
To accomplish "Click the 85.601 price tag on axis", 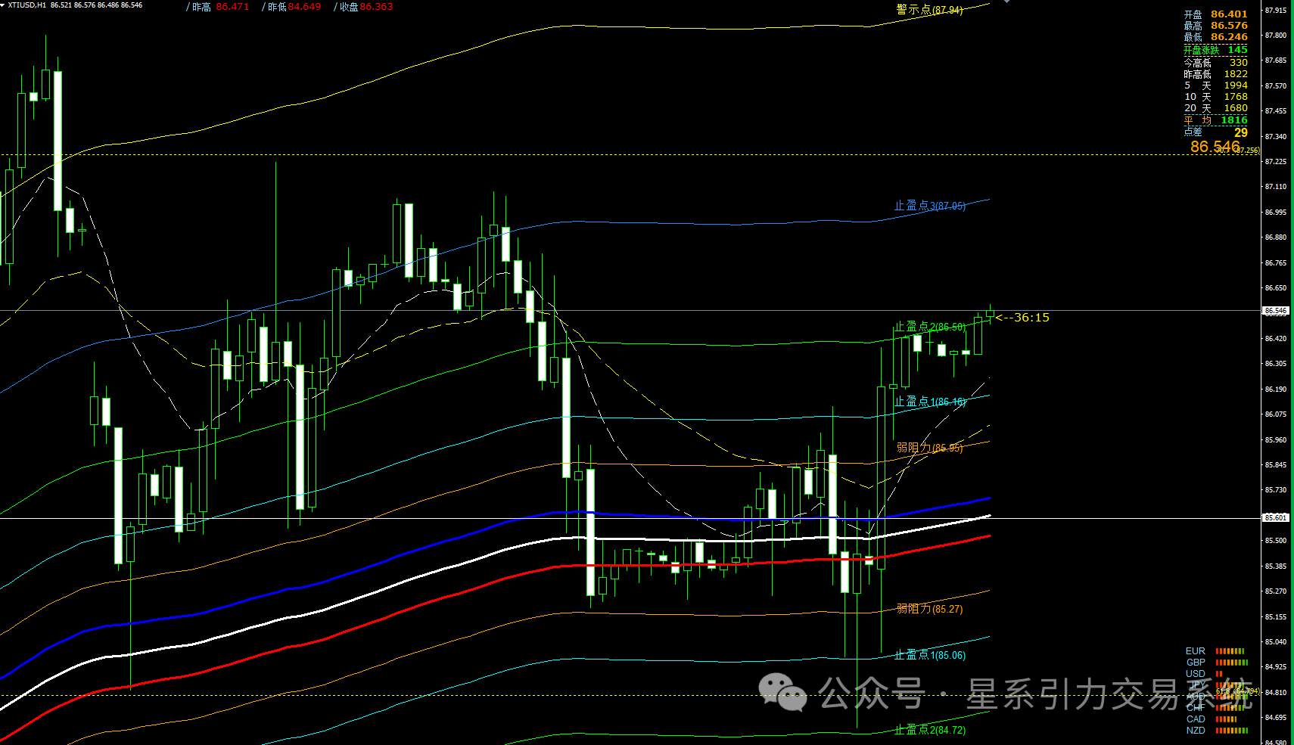I will point(1276,518).
